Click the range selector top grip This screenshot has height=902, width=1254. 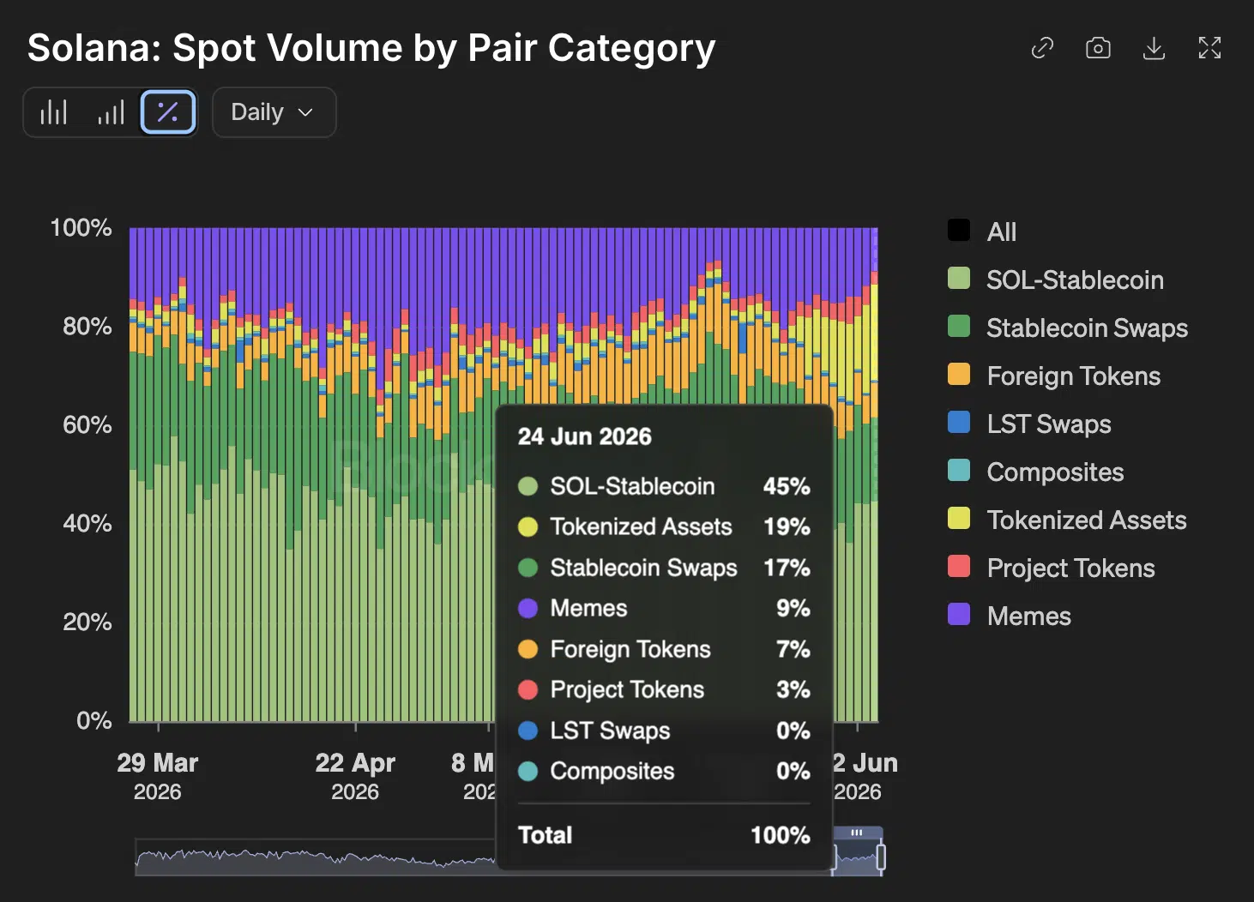coord(857,833)
